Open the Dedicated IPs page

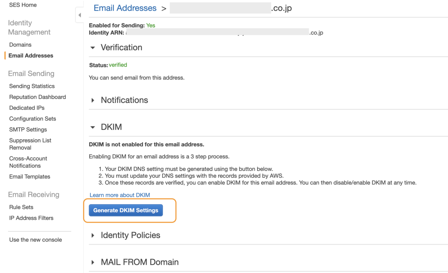pyautogui.click(x=27, y=108)
